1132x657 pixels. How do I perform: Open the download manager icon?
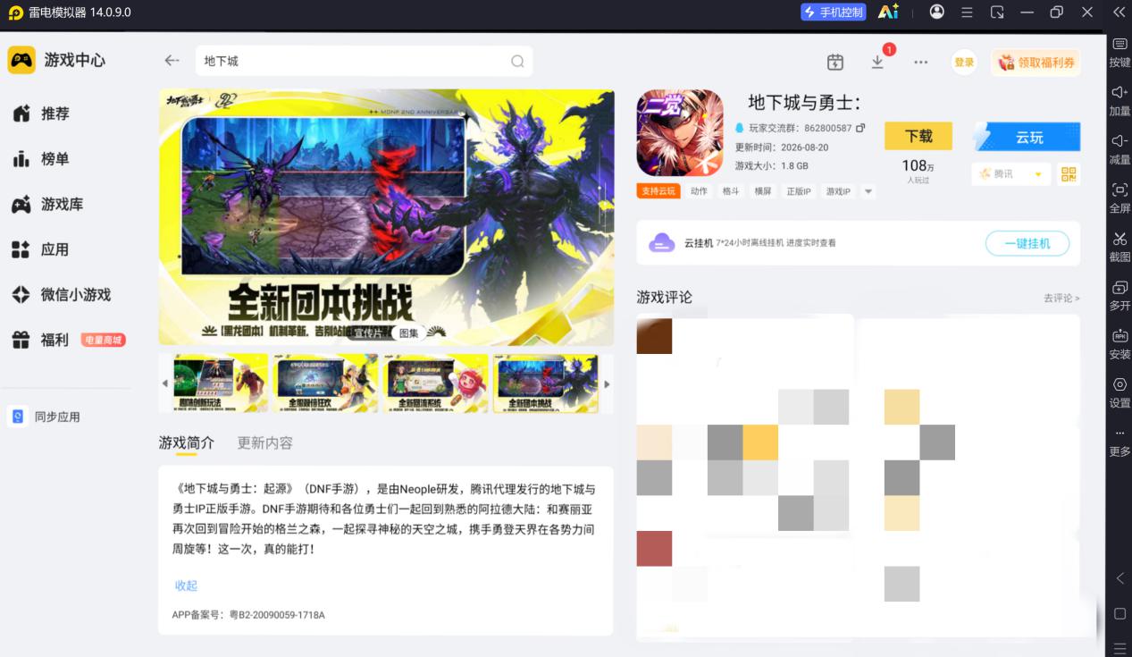coord(877,62)
